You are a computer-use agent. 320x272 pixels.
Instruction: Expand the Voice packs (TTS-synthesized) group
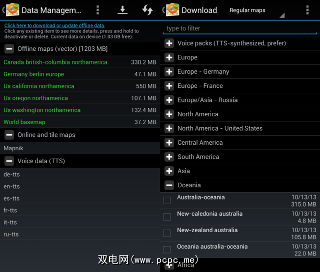169,43
